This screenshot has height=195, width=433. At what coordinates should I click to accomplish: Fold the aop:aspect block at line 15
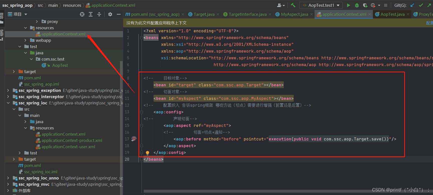141,125
